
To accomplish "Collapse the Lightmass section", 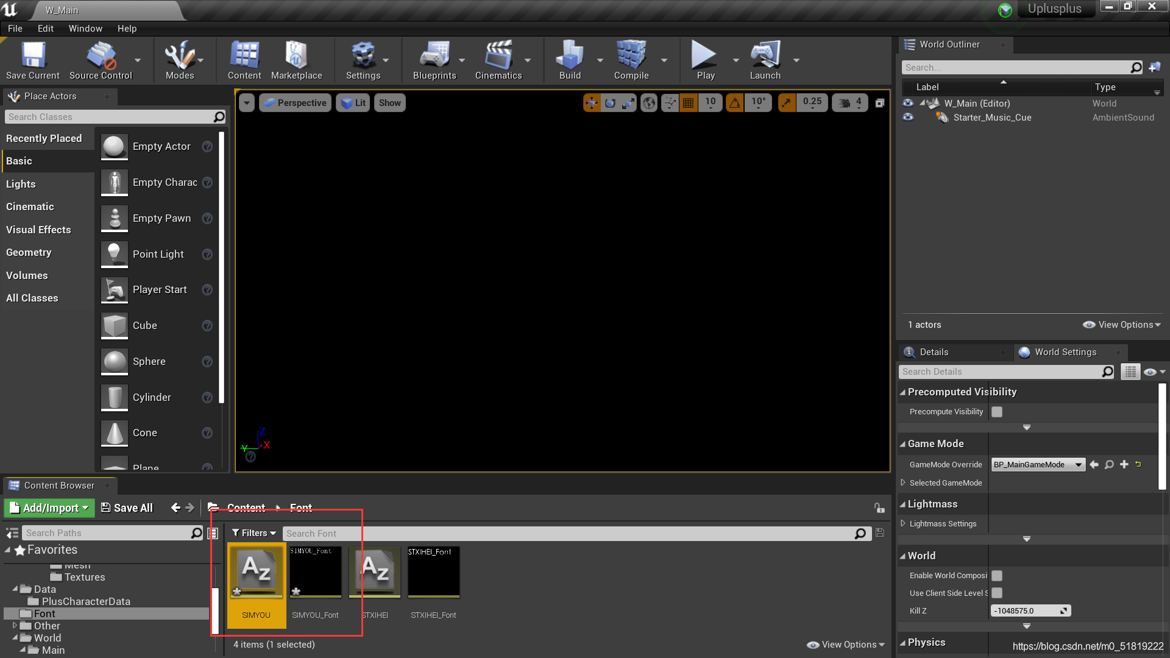I will tap(902, 504).
